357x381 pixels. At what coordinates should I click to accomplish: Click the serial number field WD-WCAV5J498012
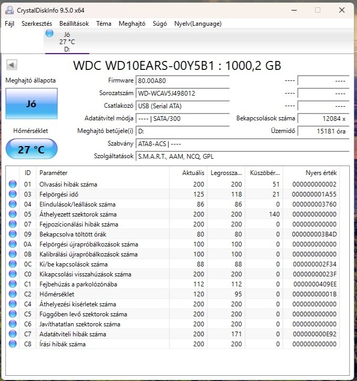click(183, 94)
